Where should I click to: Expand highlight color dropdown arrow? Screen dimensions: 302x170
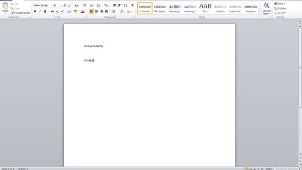[79, 11]
